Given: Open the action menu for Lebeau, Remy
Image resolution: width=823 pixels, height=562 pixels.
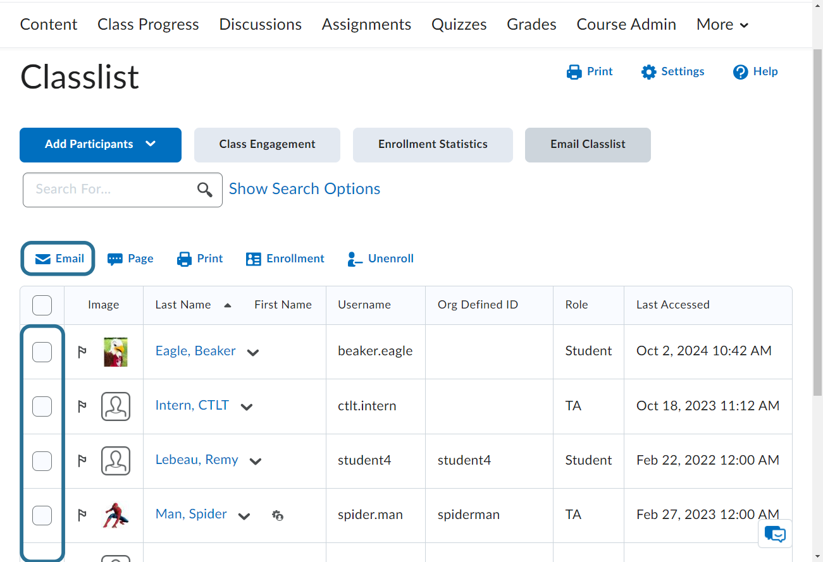Looking at the screenshot, I should [256, 461].
